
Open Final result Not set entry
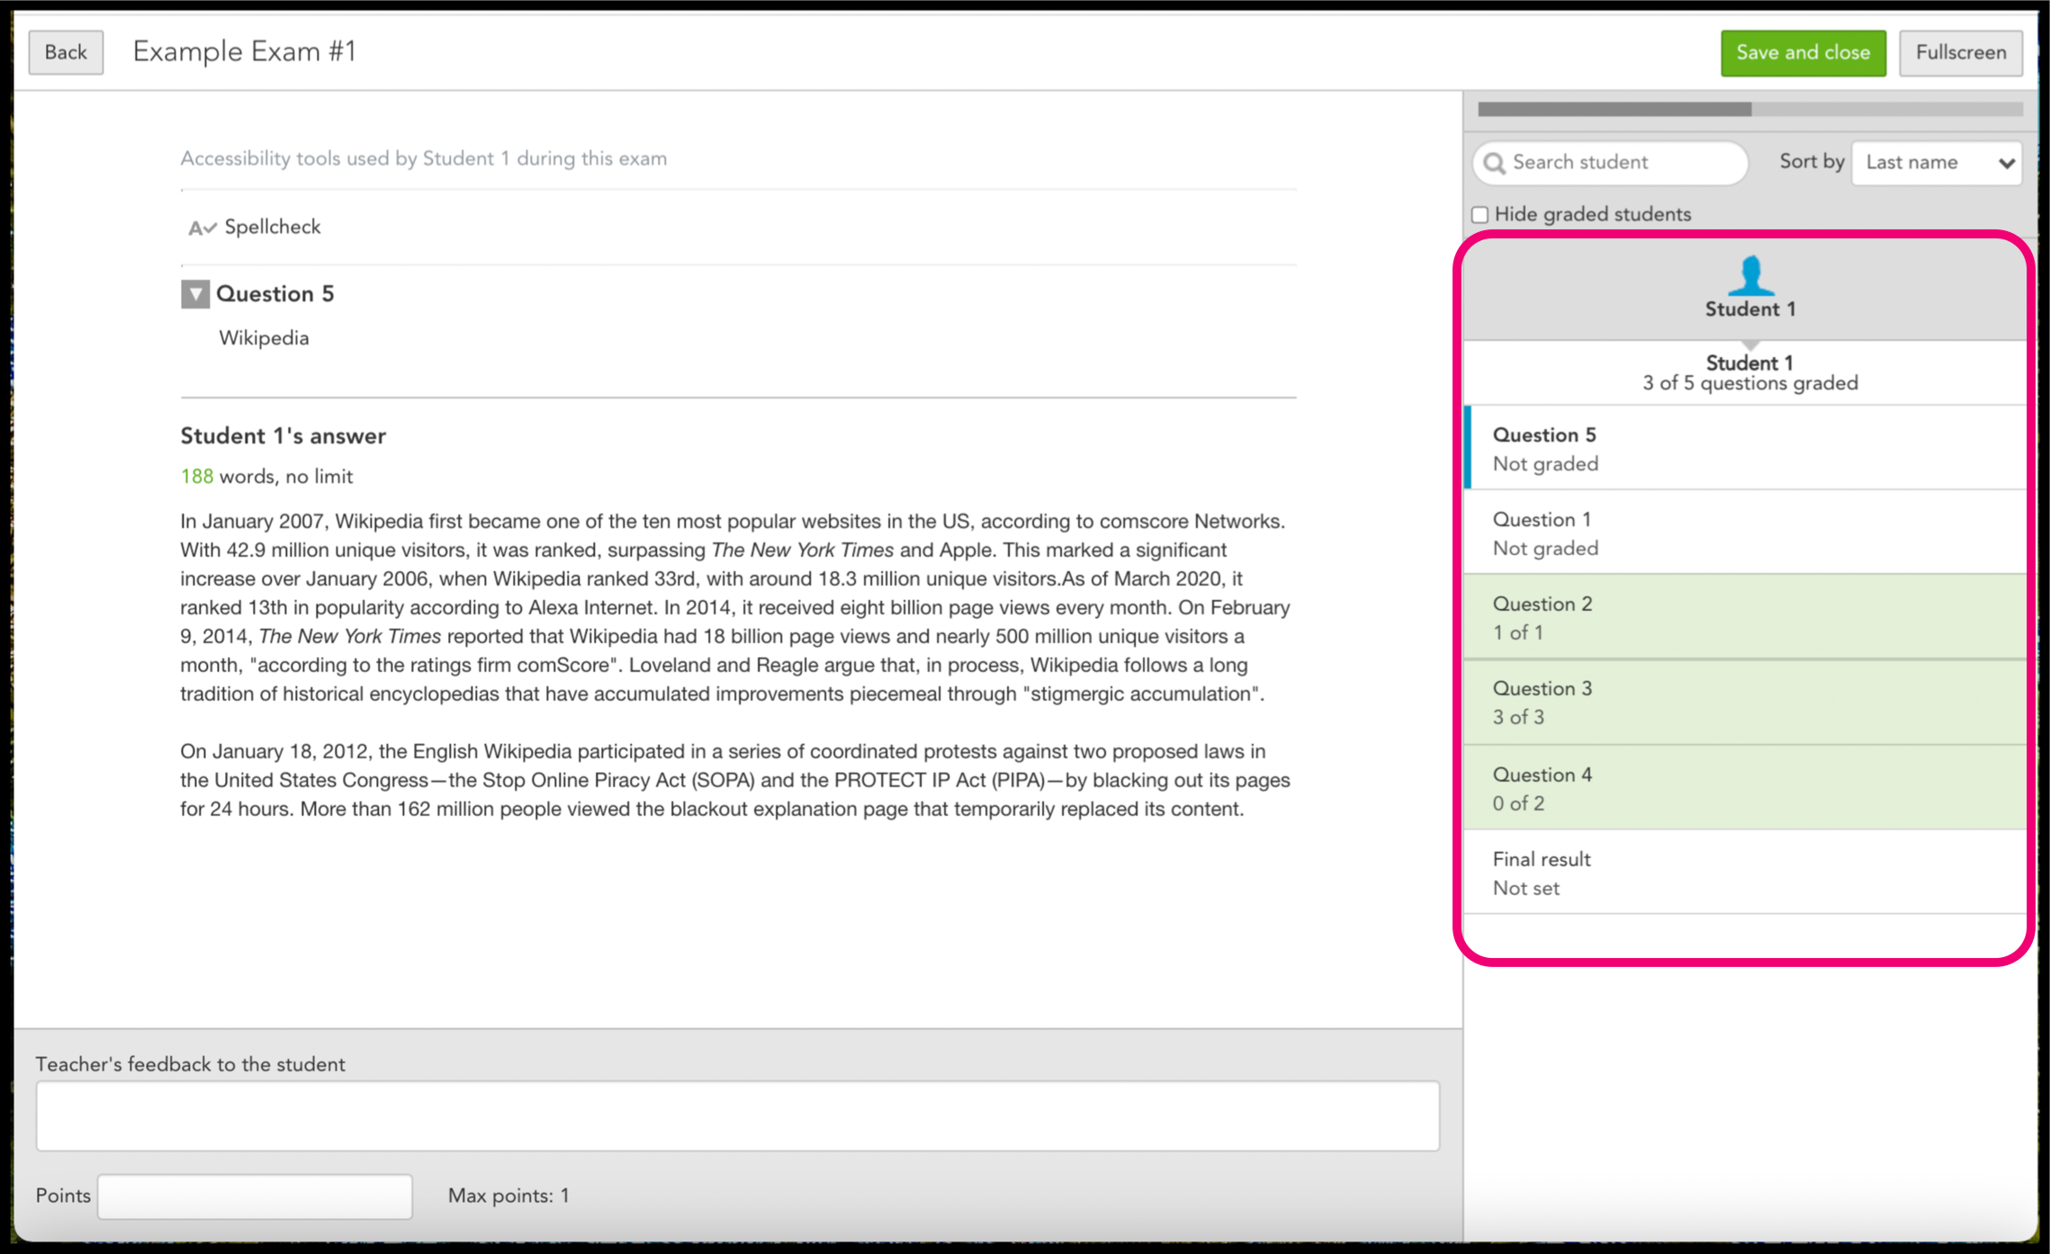coord(1745,873)
